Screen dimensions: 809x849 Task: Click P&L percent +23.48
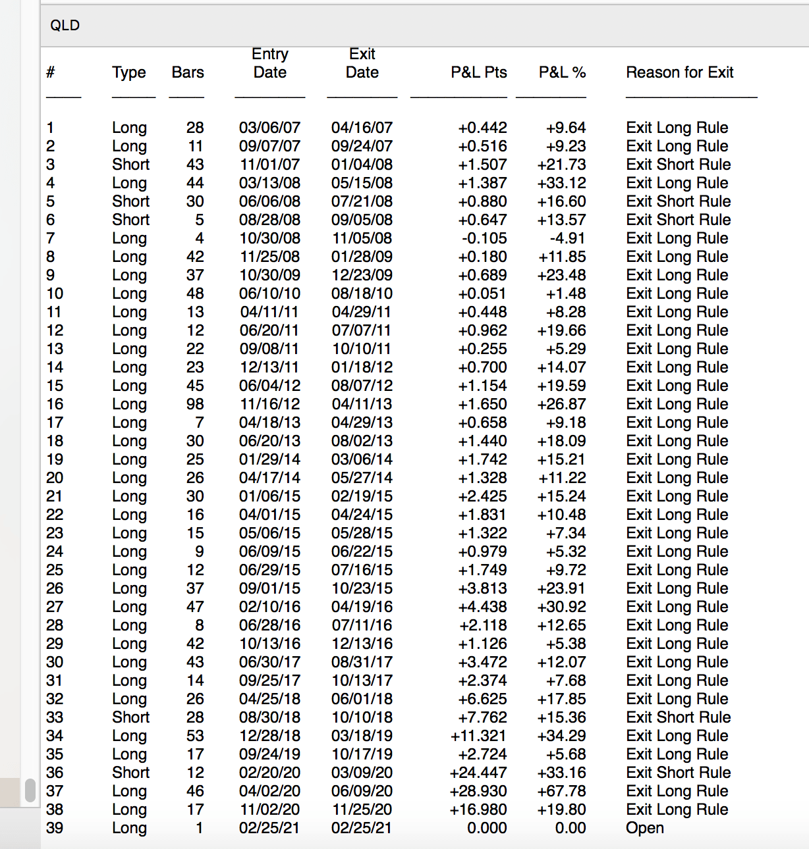(x=561, y=275)
